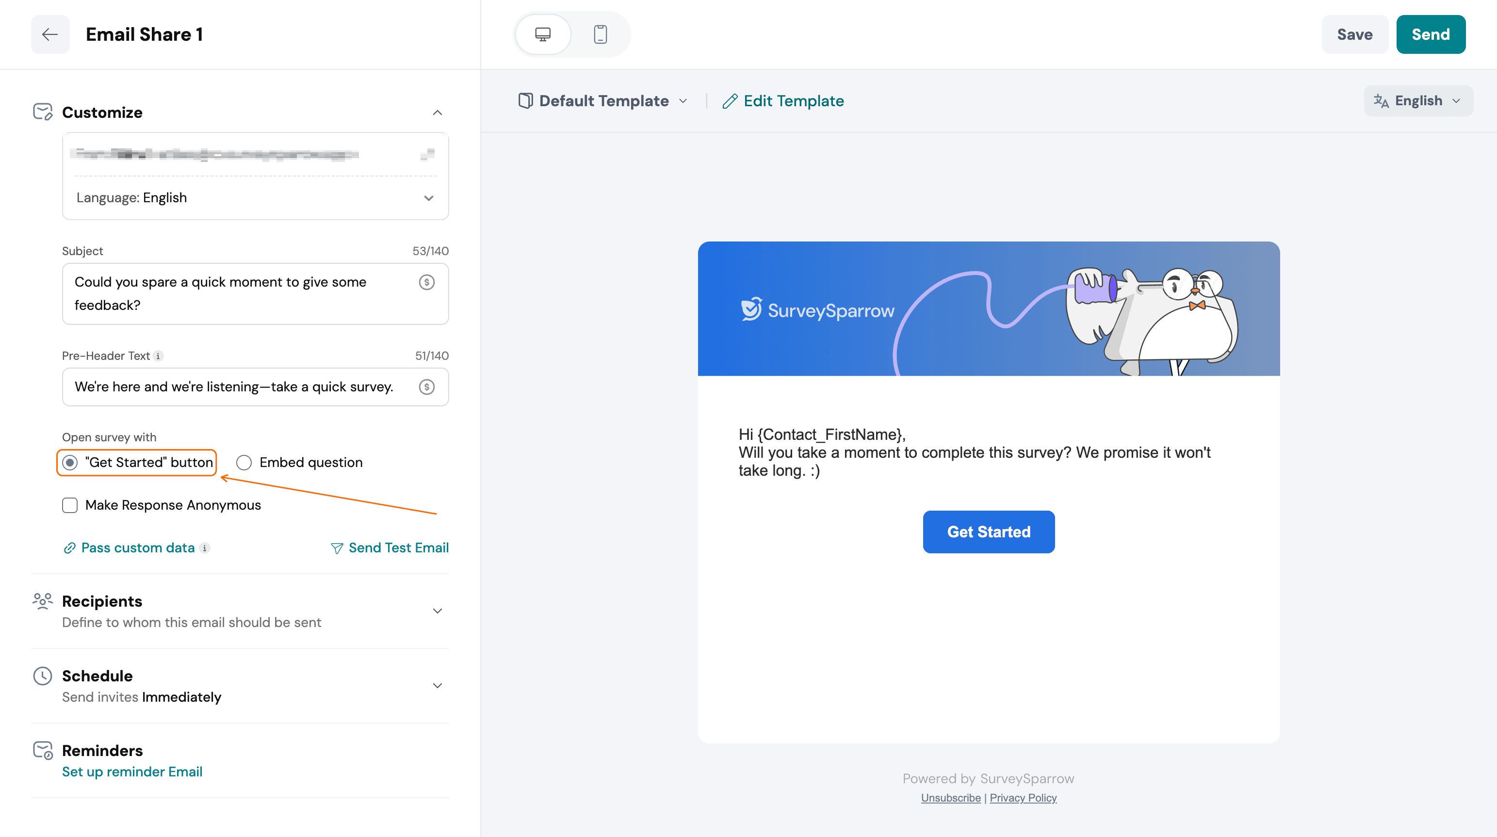The height and width of the screenshot is (837, 1497).
Task: Expand the Schedule section
Action: tap(438, 686)
